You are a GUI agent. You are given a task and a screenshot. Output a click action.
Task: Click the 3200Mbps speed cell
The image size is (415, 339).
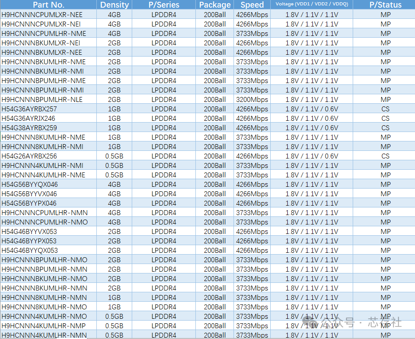click(252, 100)
